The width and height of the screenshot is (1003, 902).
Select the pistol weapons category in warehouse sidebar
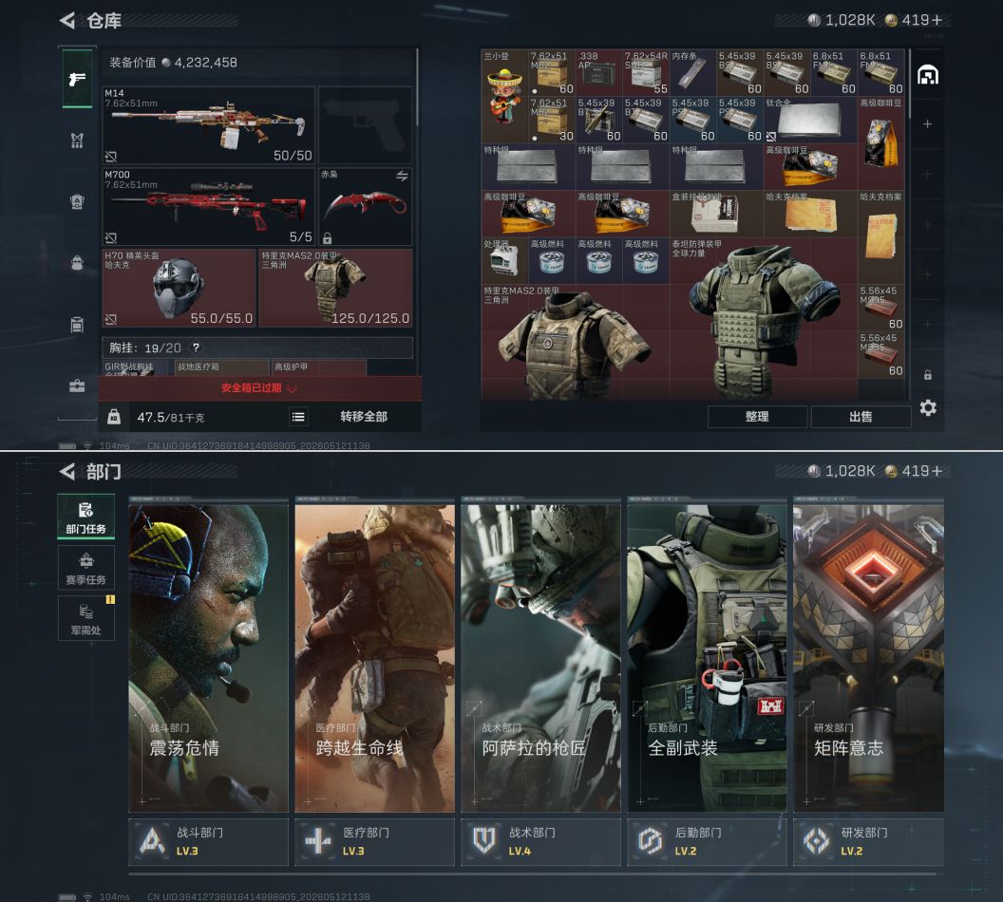[x=77, y=79]
